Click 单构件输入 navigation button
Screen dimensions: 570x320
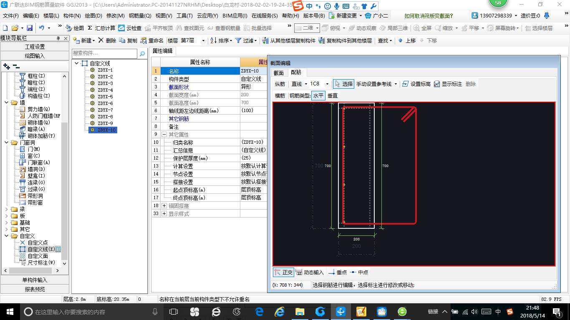tap(35, 280)
